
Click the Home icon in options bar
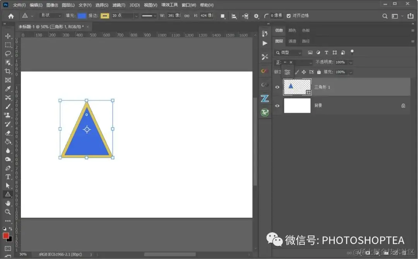[11, 16]
